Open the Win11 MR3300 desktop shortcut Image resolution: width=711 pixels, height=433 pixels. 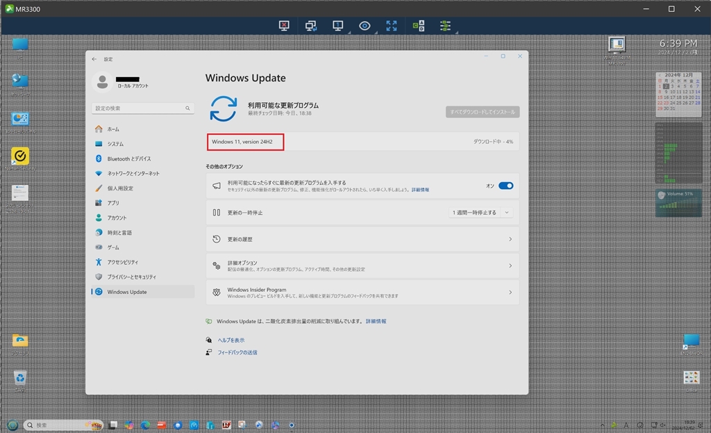(x=617, y=50)
